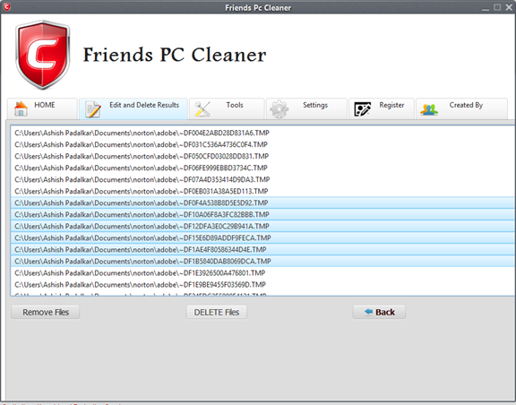Select file ~DF07A4D353414D9DA3.TMP
Image resolution: width=516 pixels, height=405 pixels.
click(262, 179)
